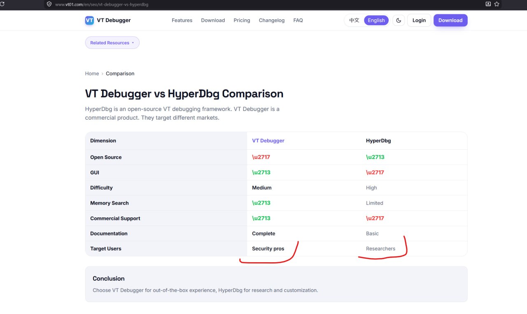Click the purple Download button
527x314 pixels.
point(450,20)
